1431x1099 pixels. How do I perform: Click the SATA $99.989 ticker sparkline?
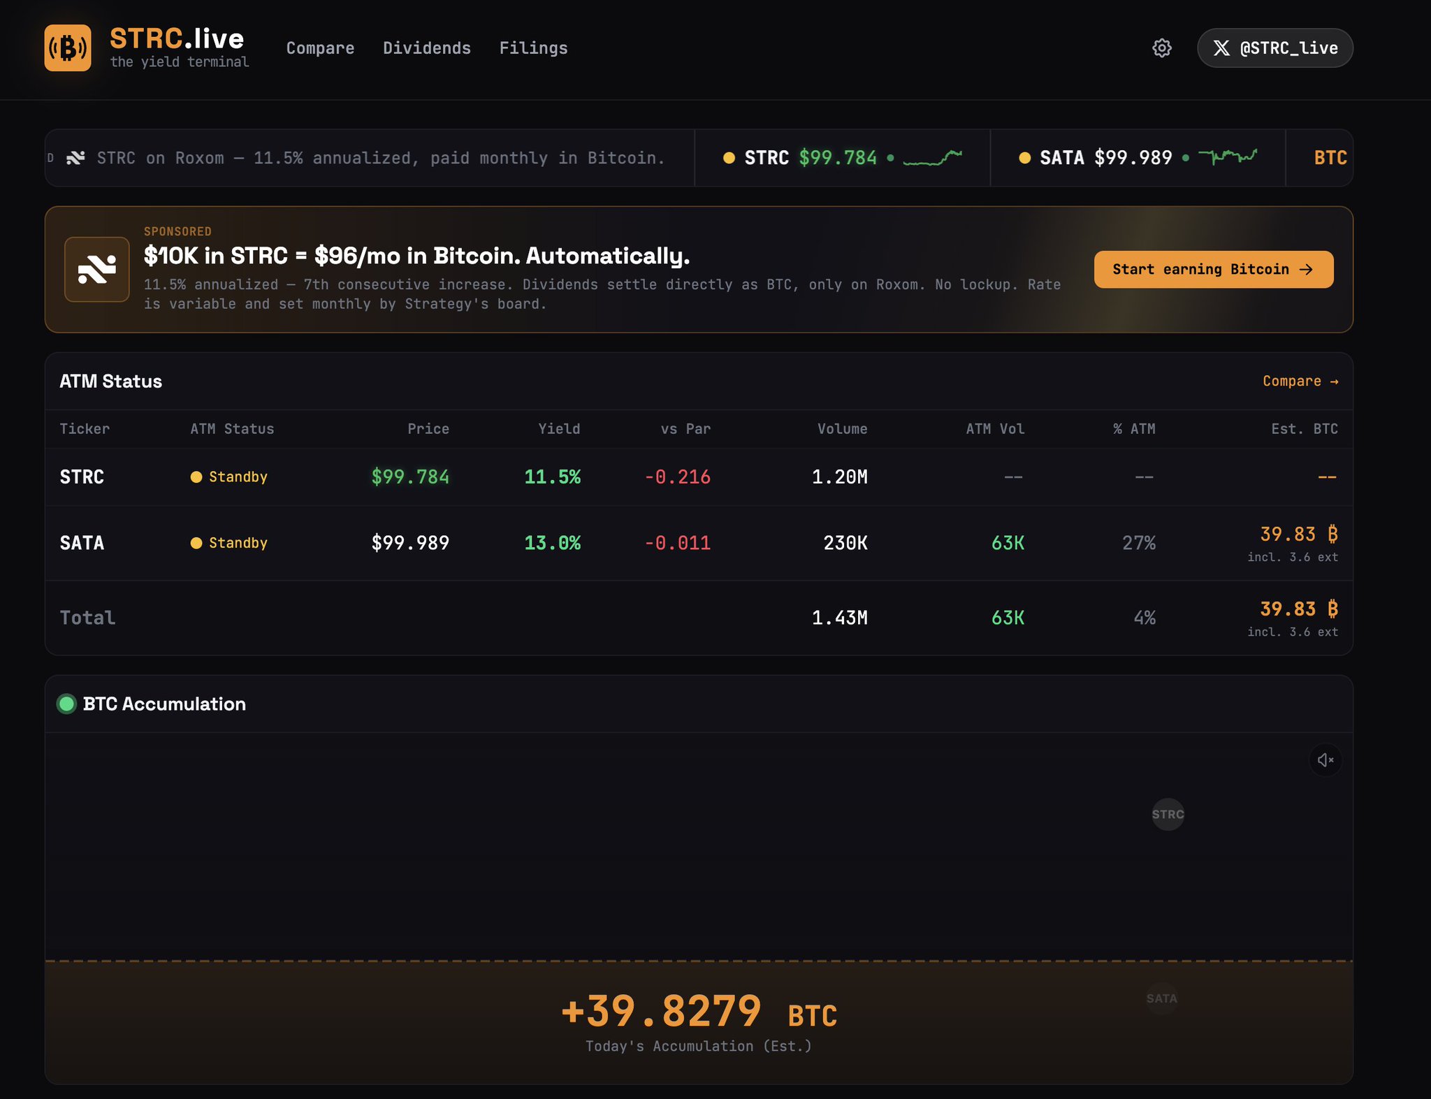click(1228, 157)
